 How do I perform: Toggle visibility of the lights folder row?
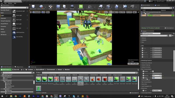pyautogui.click(x=142, y=14)
